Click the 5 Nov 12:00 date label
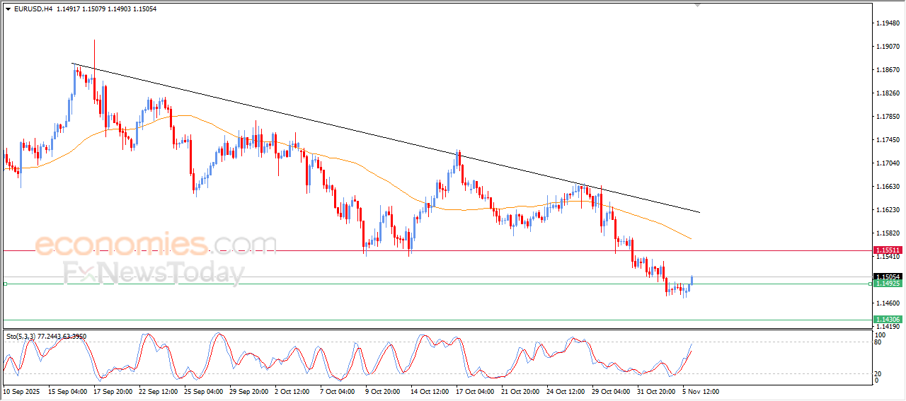Image resolution: width=906 pixels, height=401 pixels. [x=700, y=391]
